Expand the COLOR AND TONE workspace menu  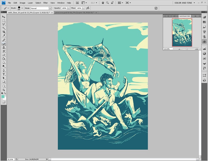coord(185,3)
